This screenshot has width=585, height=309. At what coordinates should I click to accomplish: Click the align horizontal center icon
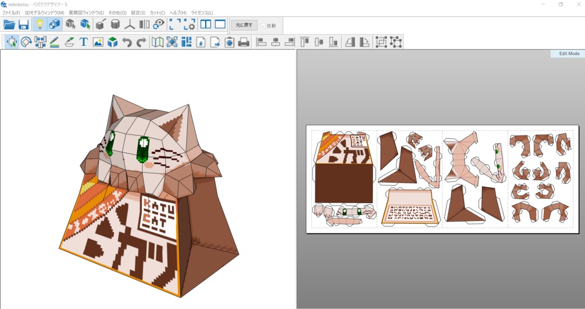pos(276,42)
